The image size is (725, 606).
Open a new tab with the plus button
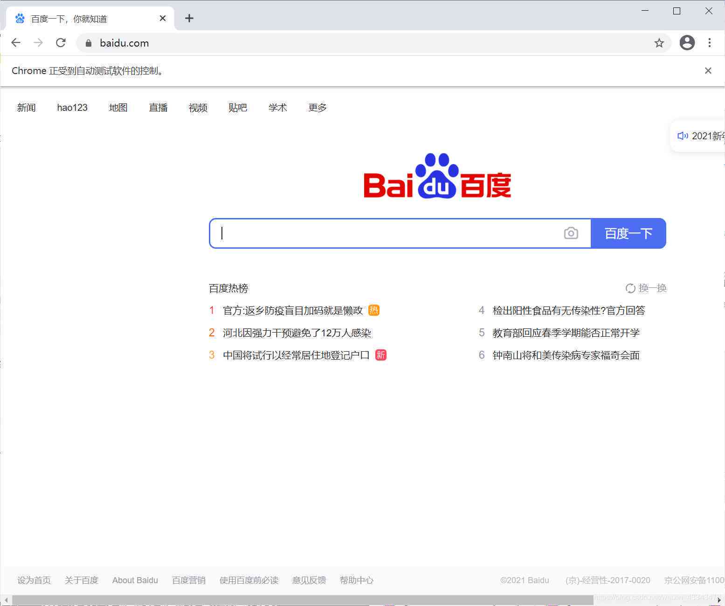189,18
